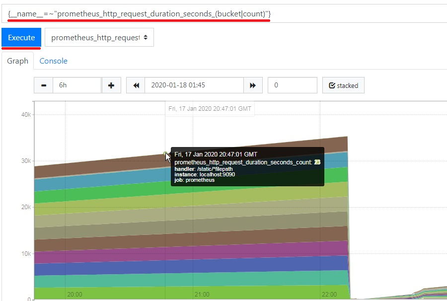Click the job prometheus tooltip line
447x301 pixels.
coord(194,180)
